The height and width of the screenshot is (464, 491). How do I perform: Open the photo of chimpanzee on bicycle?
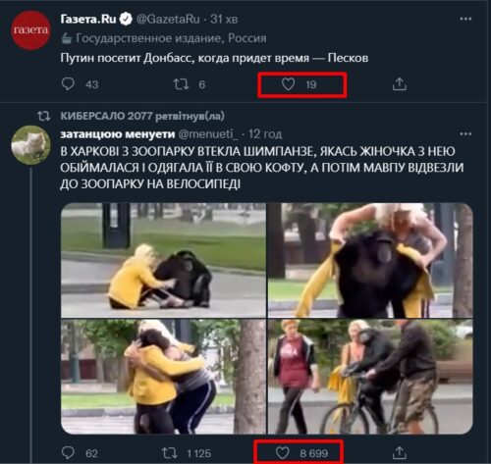click(370, 377)
